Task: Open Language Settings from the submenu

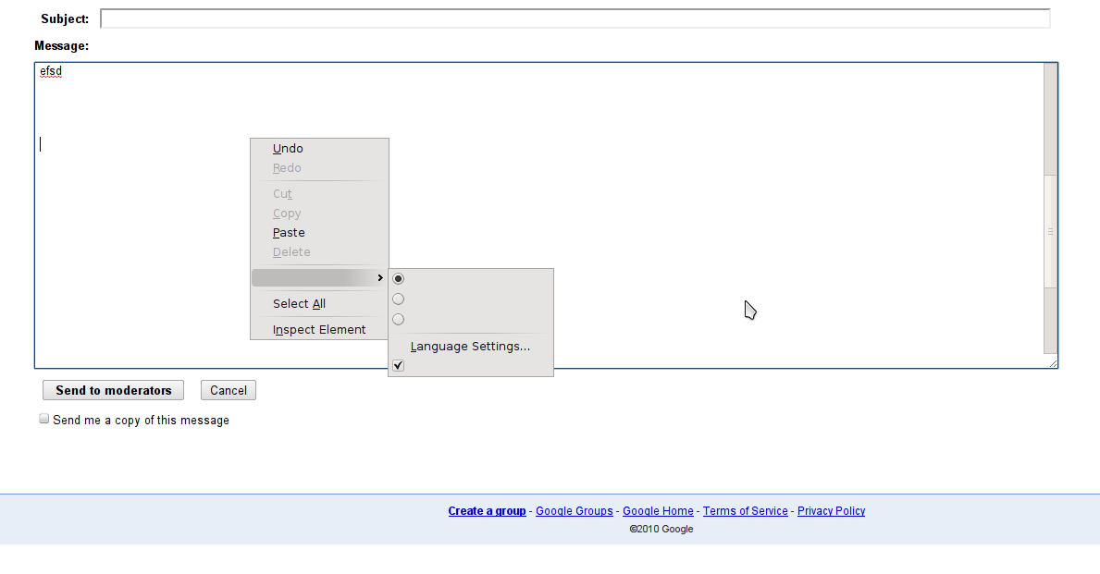Action: point(470,347)
